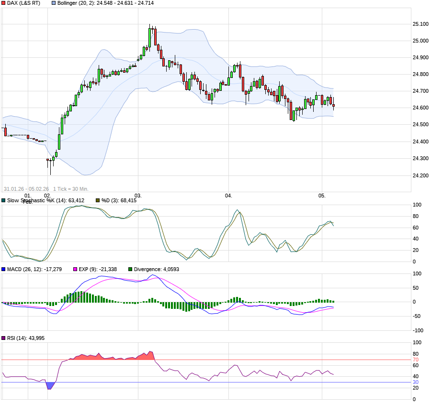Click the olive %D (3) legend square
The width and height of the screenshot is (431, 404).
(98, 200)
